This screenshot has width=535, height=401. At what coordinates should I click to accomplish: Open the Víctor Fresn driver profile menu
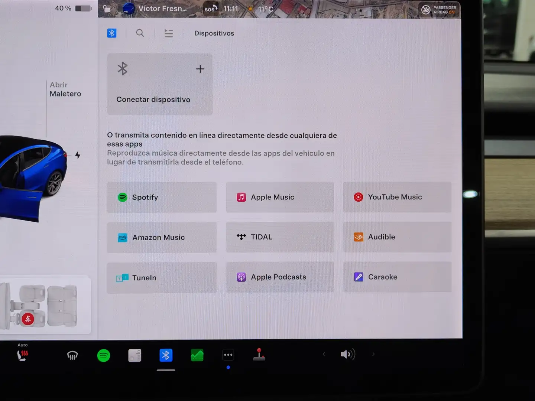coord(156,9)
